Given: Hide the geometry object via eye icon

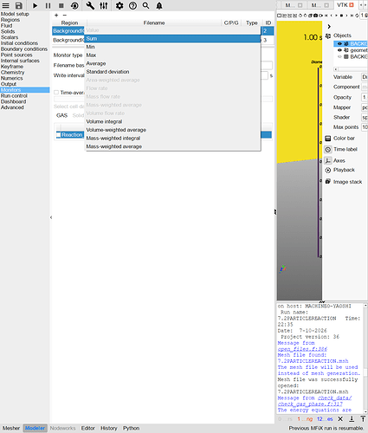Looking at the screenshot, I should (339, 50).
